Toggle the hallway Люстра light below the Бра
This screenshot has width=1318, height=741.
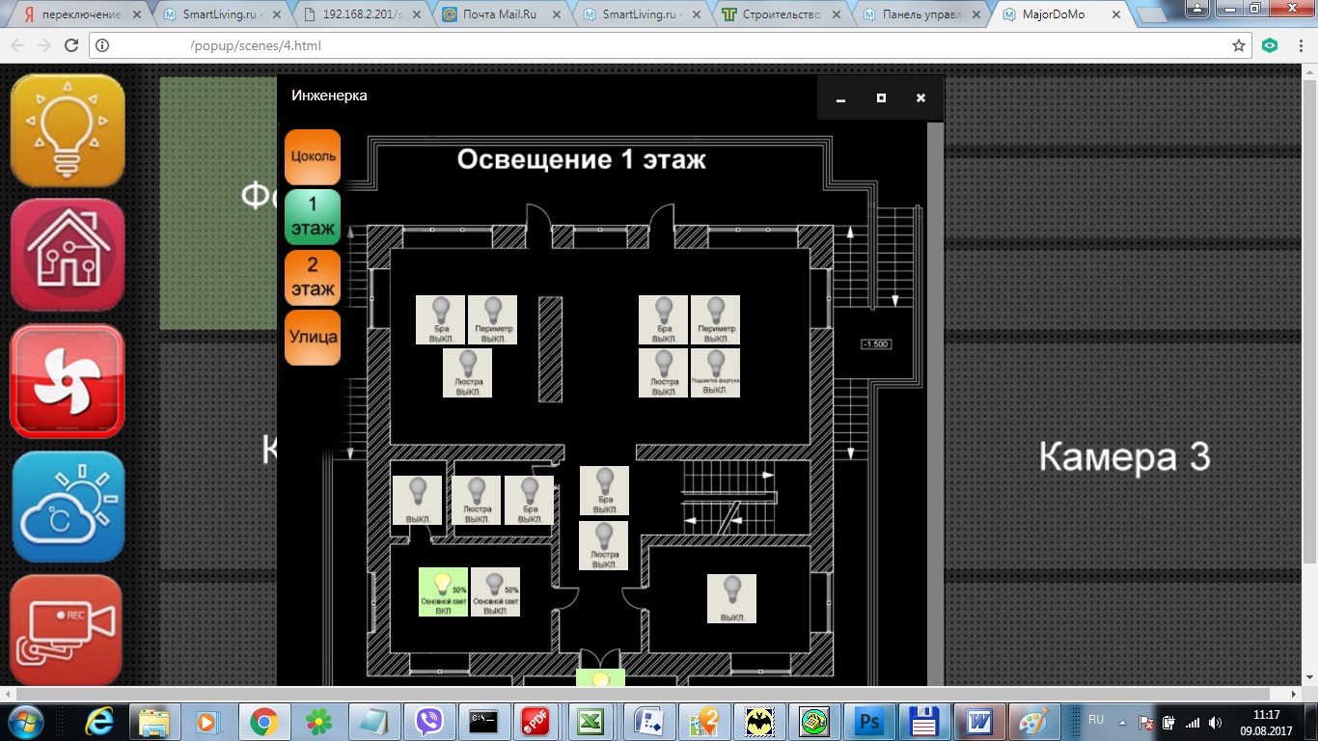pos(604,546)
